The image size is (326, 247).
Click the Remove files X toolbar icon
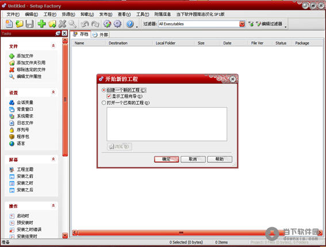pos(62,24)
